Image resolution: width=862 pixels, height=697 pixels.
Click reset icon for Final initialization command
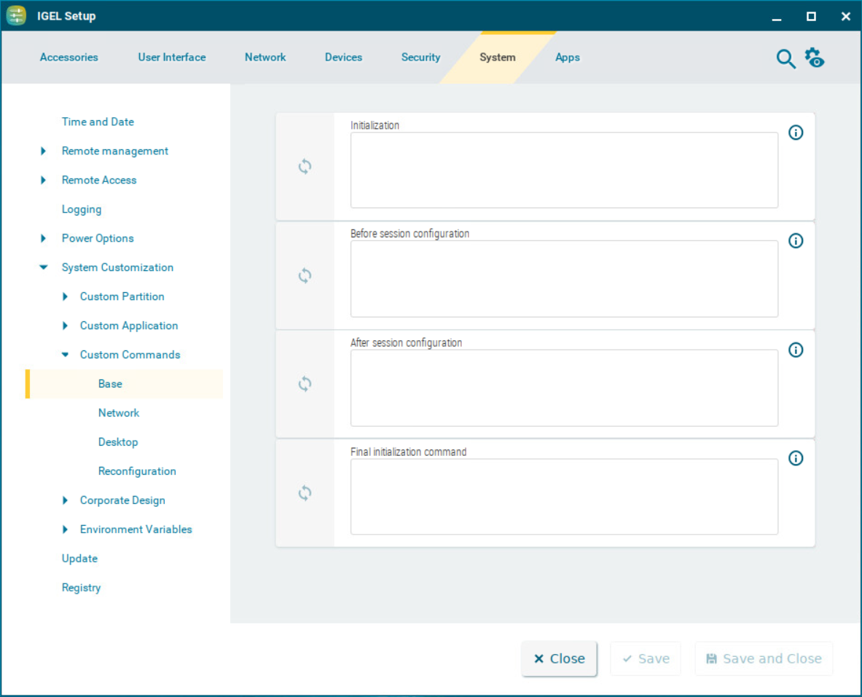point(305,493)
